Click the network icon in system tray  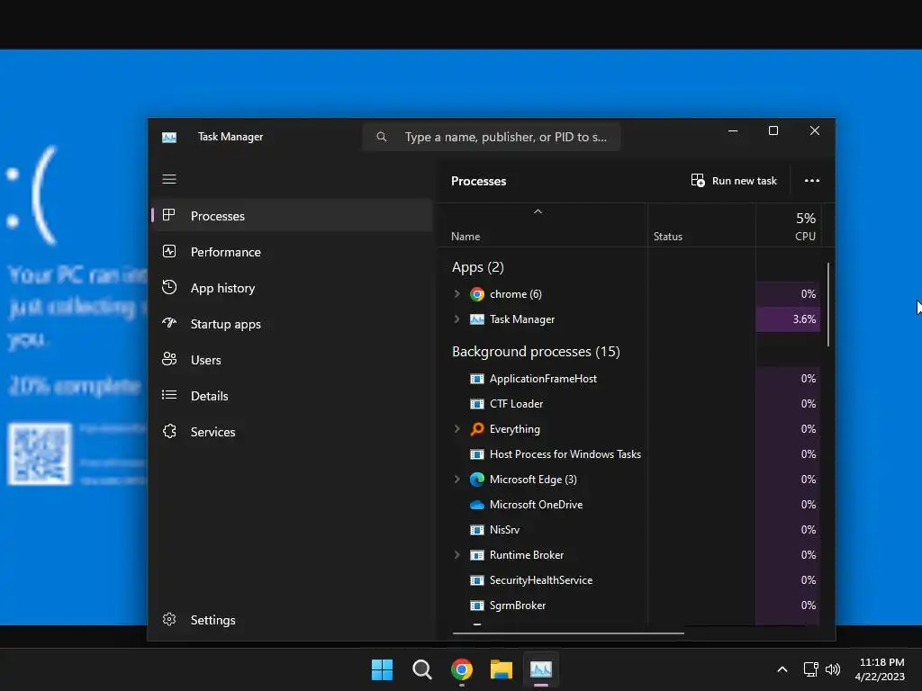[x=811, y=669]
